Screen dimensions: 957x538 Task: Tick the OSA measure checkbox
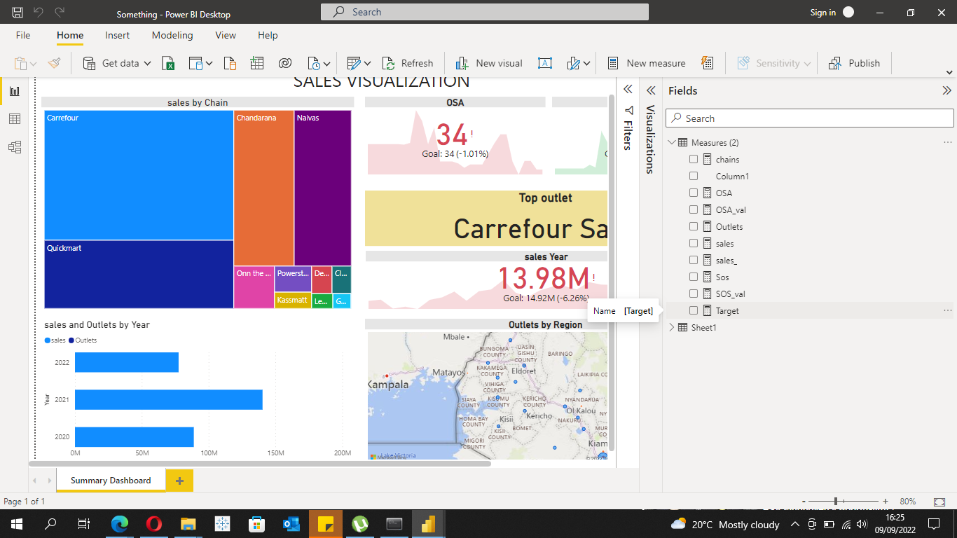[694, 193]
